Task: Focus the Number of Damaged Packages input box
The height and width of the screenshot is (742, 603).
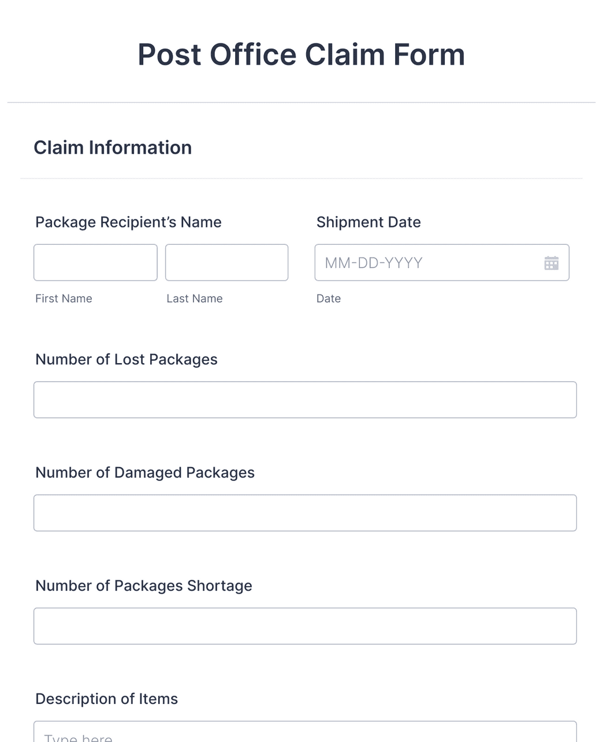Action: pos(305,513)
